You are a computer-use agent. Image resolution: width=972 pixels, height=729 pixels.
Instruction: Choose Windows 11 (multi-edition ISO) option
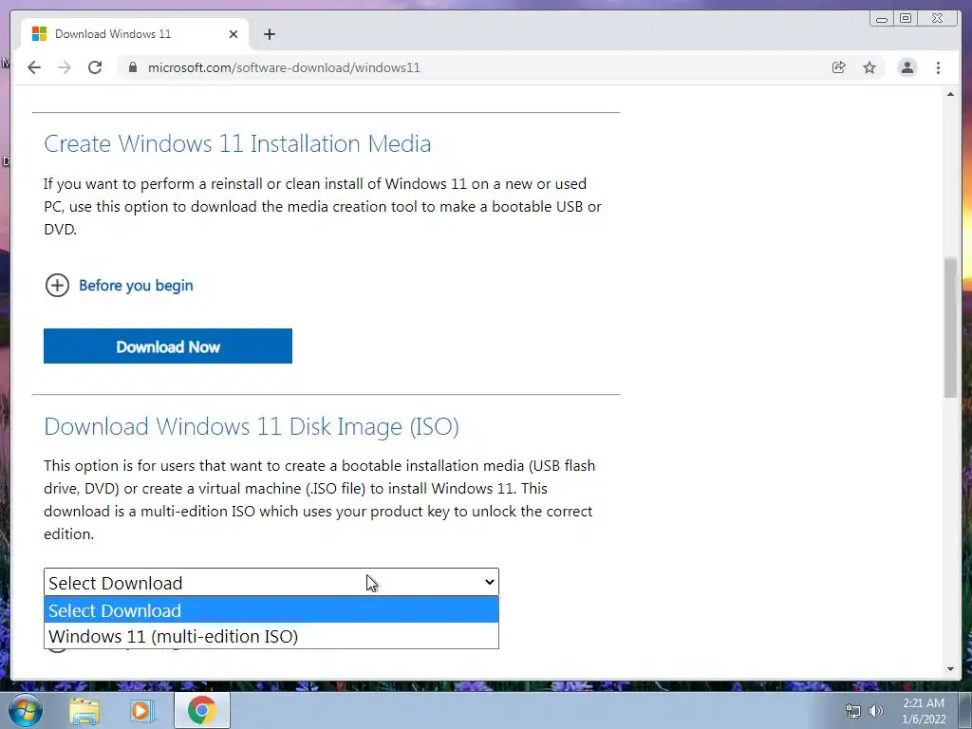271,636
